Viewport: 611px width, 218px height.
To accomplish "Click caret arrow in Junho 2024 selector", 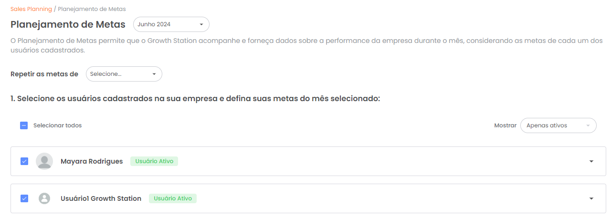I will [201, 24].
